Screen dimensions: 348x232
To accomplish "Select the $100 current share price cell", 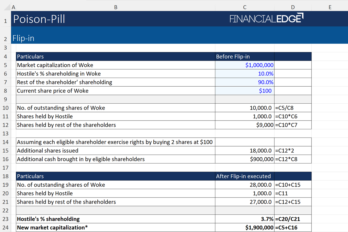I will point(245,91).
